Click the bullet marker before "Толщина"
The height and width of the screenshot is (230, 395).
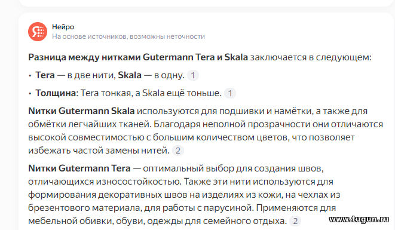[30, 93]
